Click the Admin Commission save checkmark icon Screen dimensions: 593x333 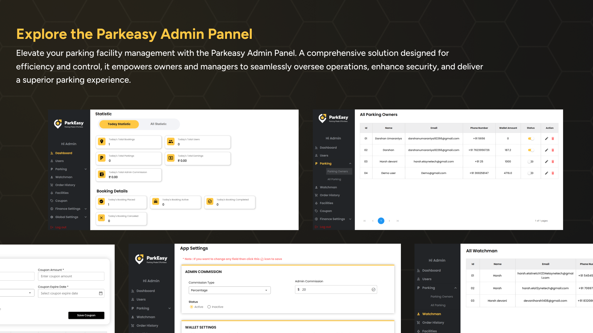click(373, 290)
